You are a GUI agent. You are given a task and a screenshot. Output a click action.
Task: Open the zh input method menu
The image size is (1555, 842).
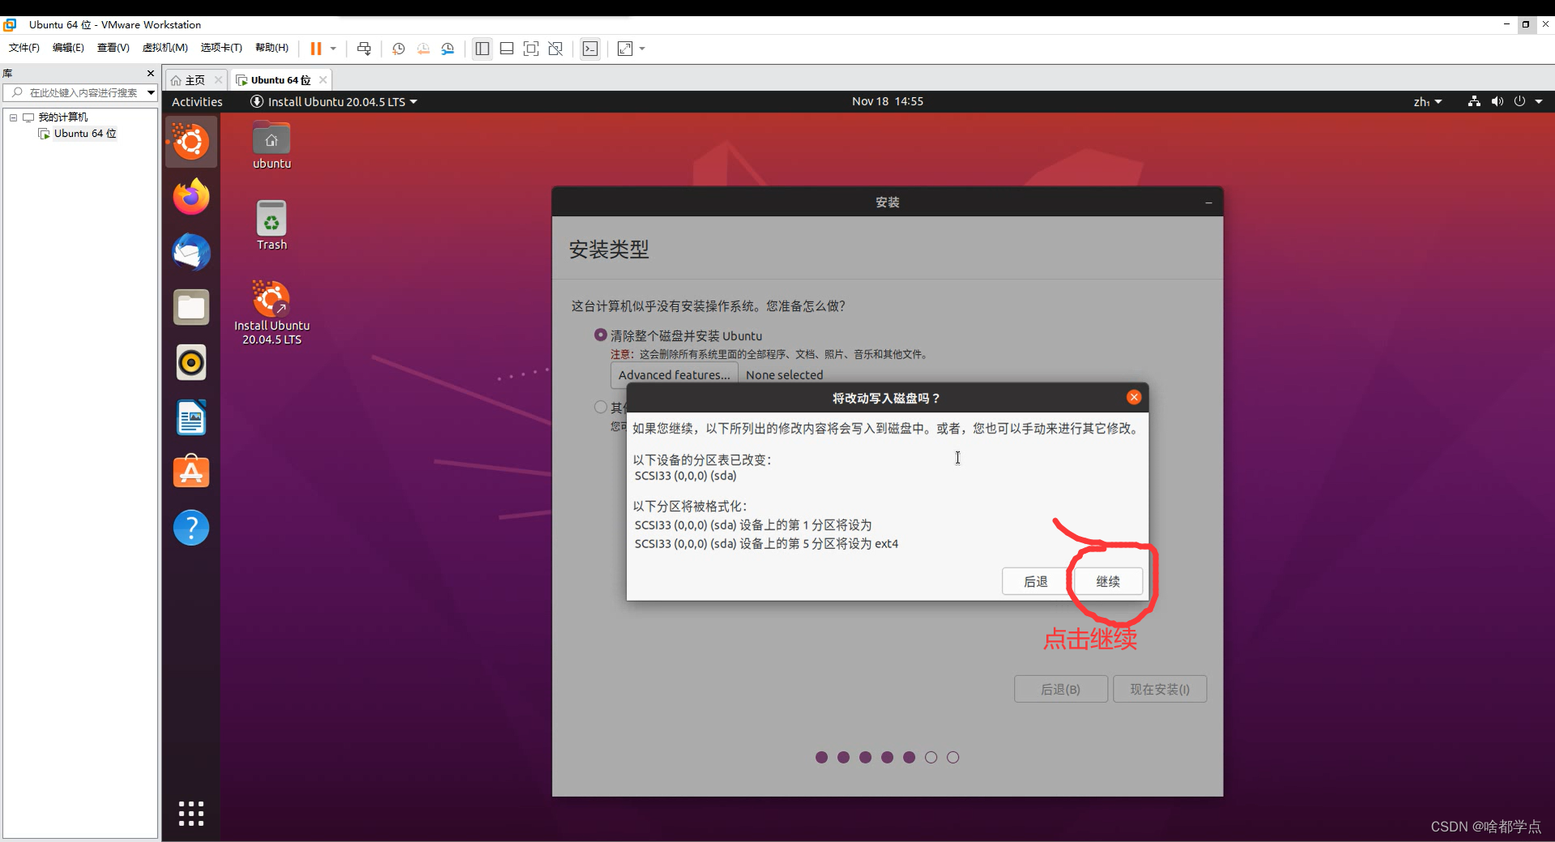click(x=1427, y=102)
